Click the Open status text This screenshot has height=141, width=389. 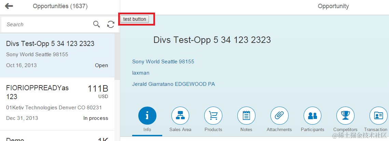coord(101,65)
